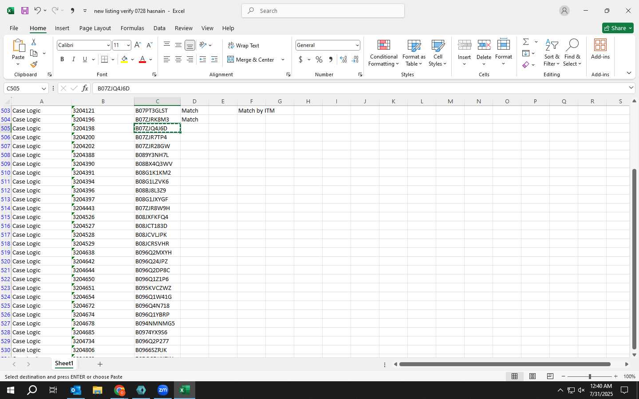Increase font size with the larger A
639x399 pixels.
point(138,45)
